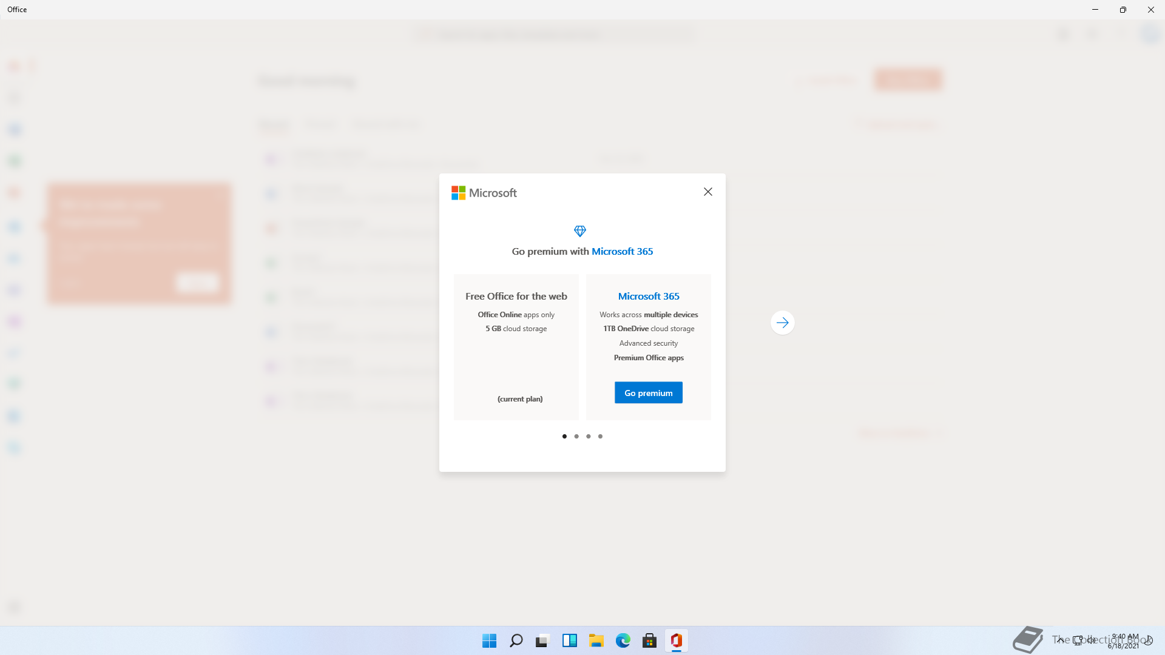This screenshot has width=1165, height=655.
Task: Minimize the Office window
Action: pos(1095,10)
